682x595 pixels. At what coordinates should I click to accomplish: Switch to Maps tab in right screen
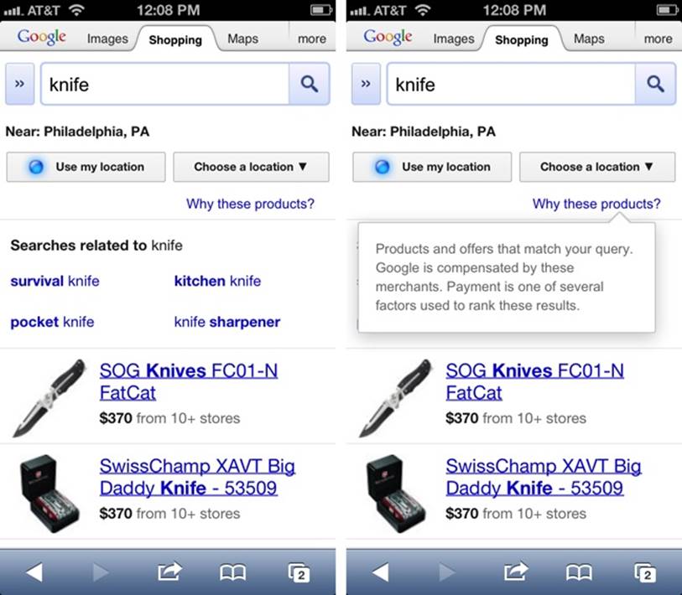(589, 39)
